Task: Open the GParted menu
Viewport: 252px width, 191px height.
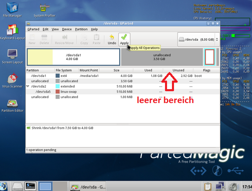Action: pyautogui.click(x=33, y=29)
